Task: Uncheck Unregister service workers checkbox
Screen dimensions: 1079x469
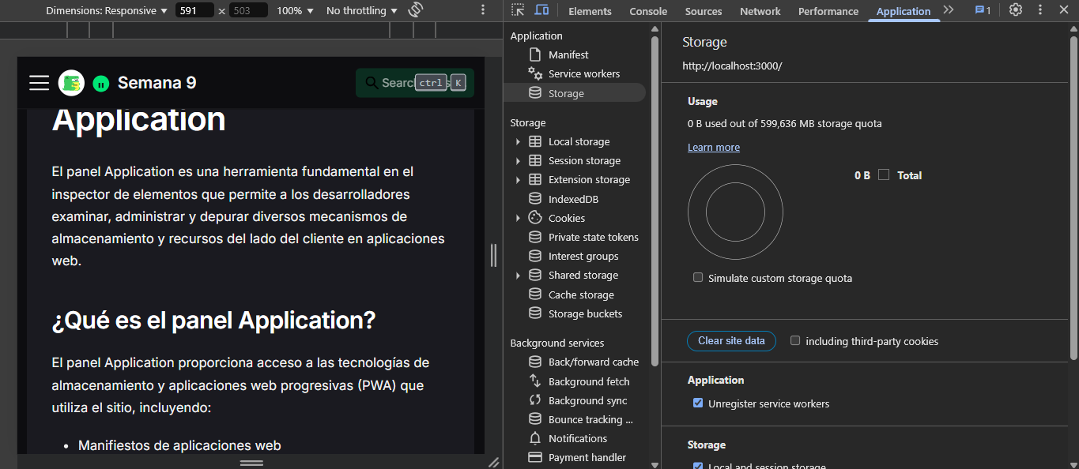Action: (698, 403)
